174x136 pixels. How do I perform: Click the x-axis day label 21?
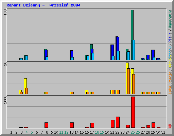(112, 132)
